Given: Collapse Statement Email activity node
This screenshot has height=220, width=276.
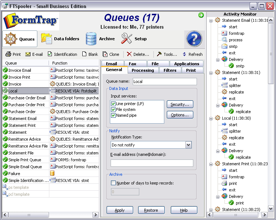Looking at the screenshot, I should click(211, 21).
